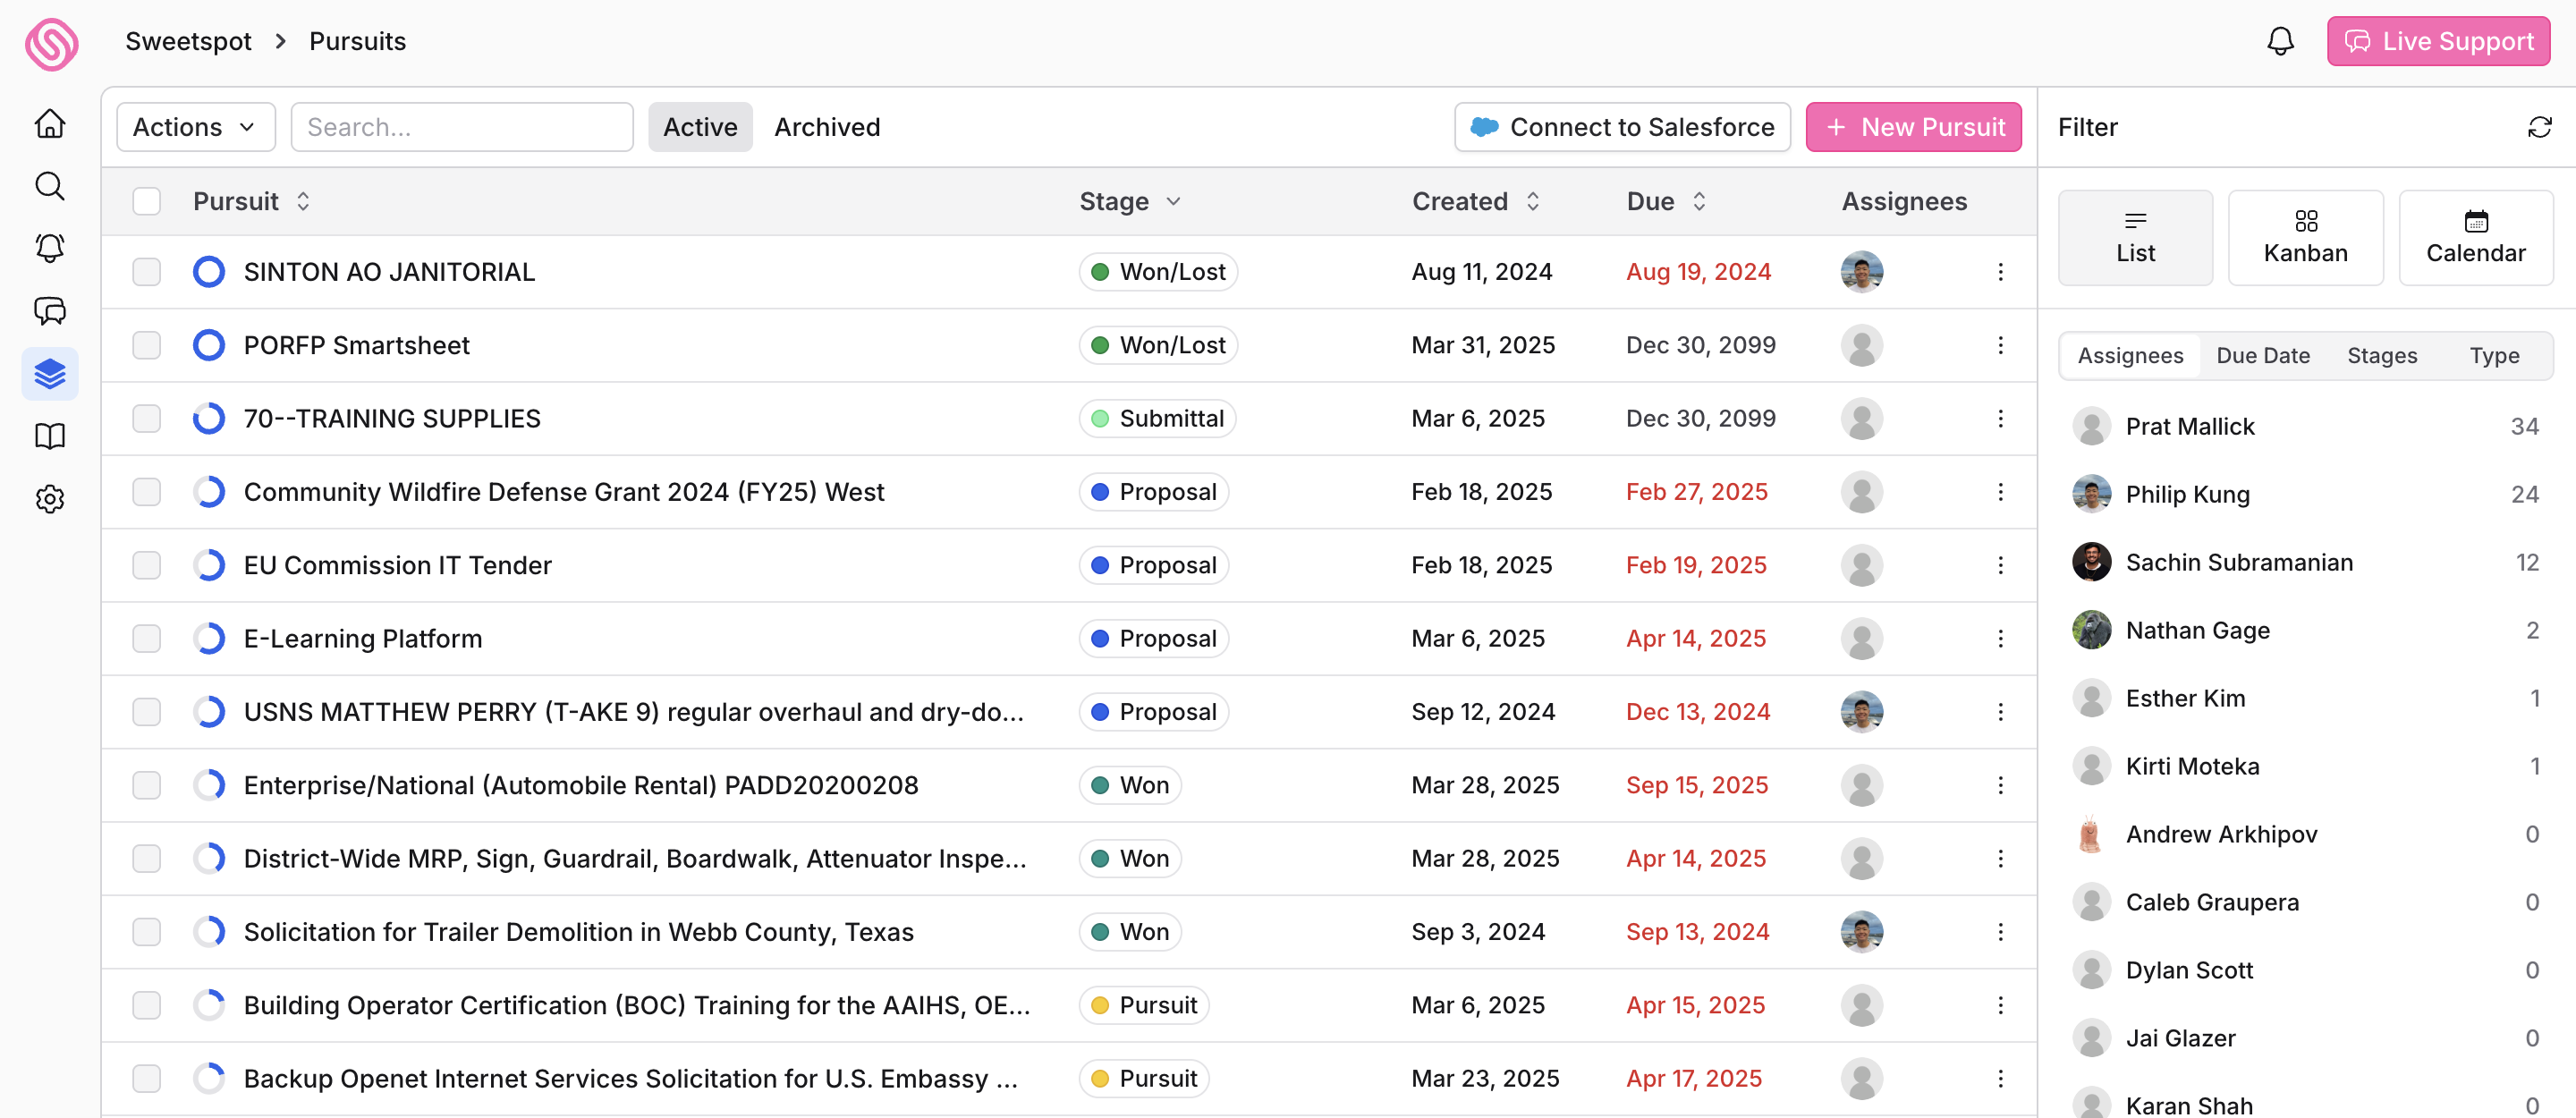Viewport: 2576px width, 1118px height.
Task: Click the search magnifier sidebar icon
Action: coord(50,186)
